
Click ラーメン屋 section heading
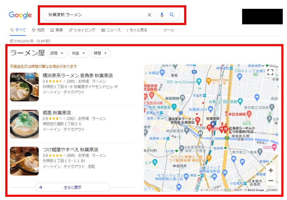coord(28,53)
